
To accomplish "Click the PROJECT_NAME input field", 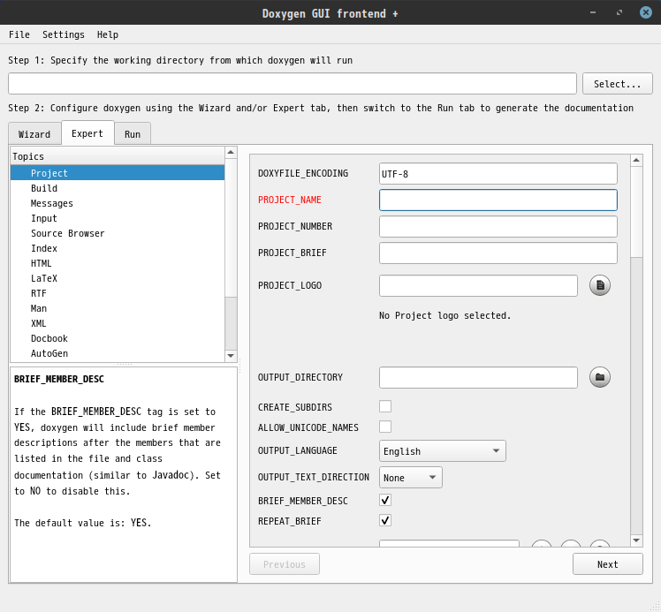I will point(498,200).
